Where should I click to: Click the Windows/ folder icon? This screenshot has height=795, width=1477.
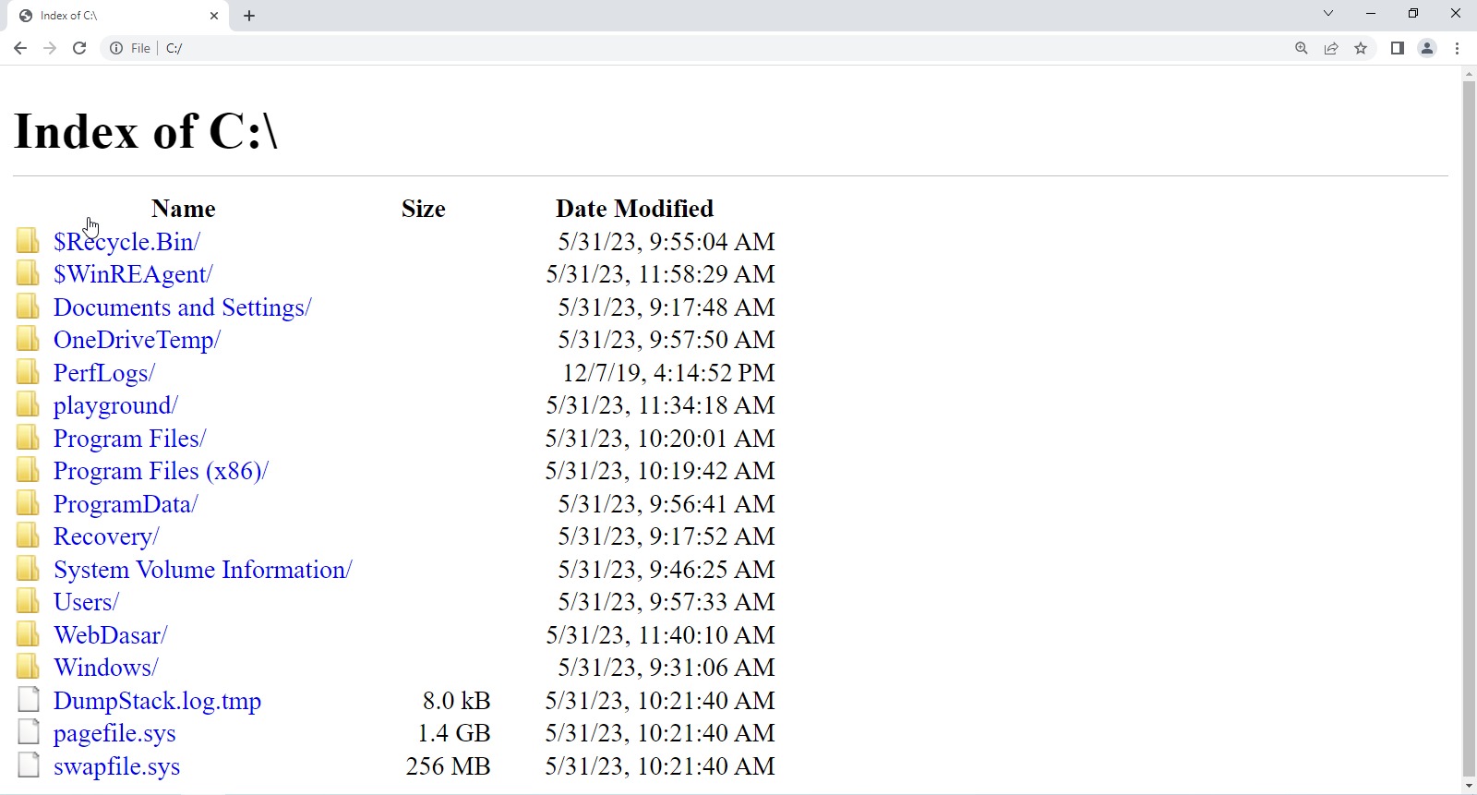[29, 667]
